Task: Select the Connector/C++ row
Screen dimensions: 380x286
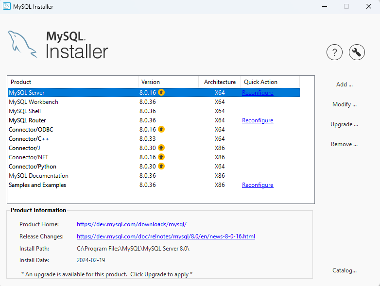Action: pos(154,138)
